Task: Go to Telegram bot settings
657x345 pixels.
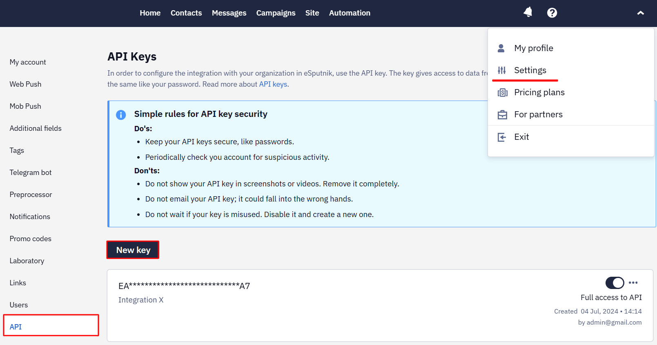Action: [31, 172]
